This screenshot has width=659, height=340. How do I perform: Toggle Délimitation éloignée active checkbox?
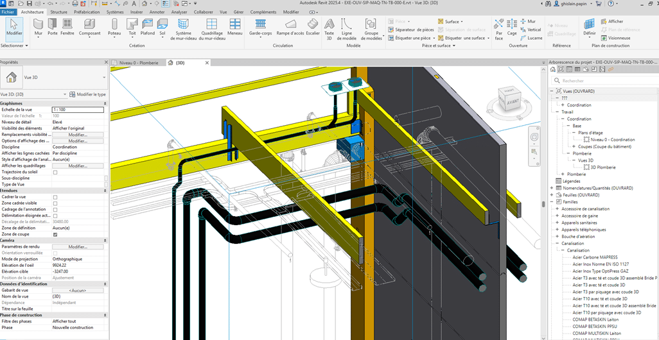(55, 216)
